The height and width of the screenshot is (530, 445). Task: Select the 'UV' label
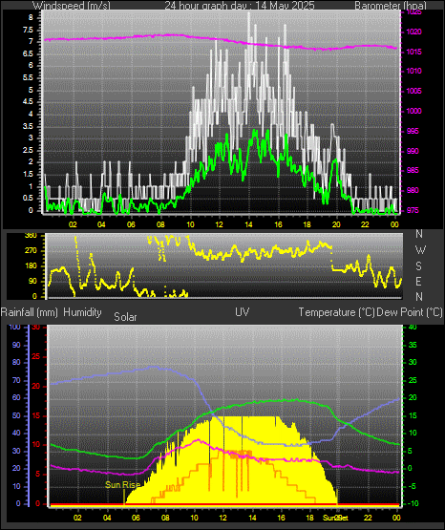coord(243,312)
